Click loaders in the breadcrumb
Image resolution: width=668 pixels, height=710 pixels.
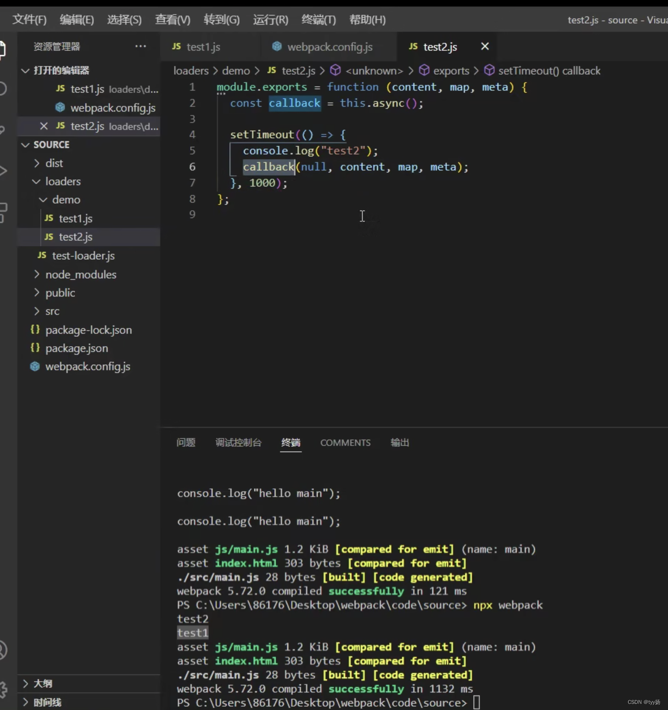click(191, 71)
